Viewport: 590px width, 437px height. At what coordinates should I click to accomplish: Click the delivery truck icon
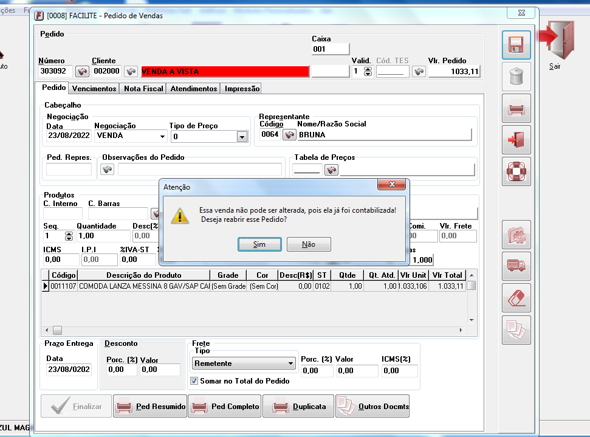coord(516,266)
